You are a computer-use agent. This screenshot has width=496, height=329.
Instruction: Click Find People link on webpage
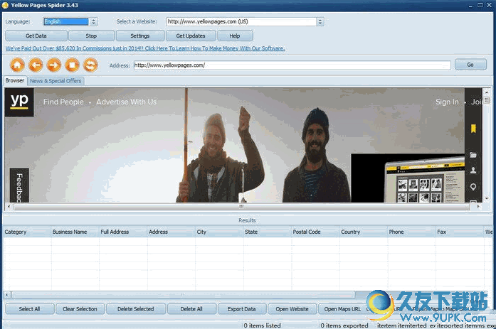click(x=63, y=102)
